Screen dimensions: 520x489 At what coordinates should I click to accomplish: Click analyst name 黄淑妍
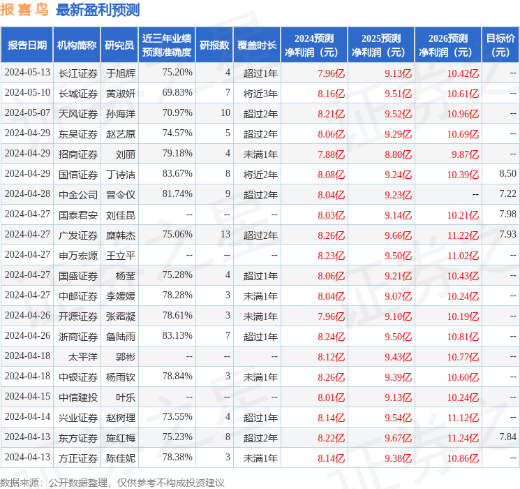pyautogui.click(x=121, y=94)
